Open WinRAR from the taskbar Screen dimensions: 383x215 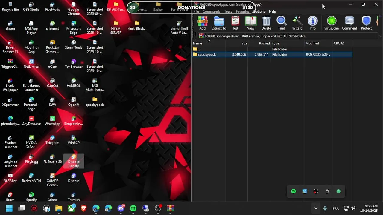coord(170,208)
